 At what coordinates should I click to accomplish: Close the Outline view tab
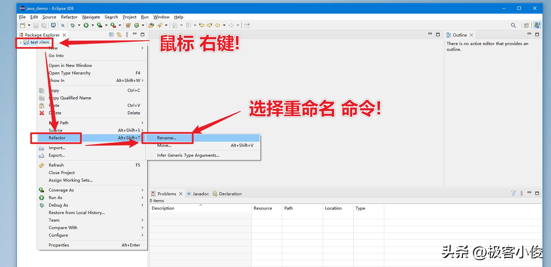[471, 35]
